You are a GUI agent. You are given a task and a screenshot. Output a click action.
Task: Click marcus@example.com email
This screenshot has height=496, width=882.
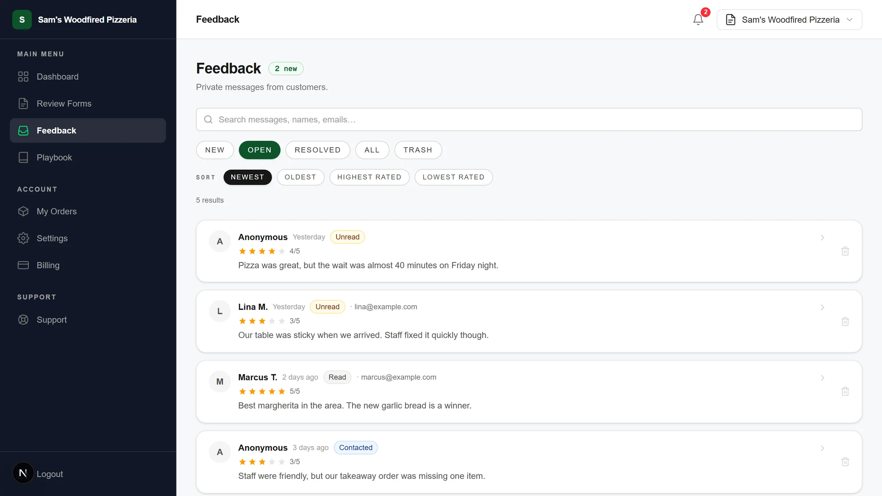point(398,377)
